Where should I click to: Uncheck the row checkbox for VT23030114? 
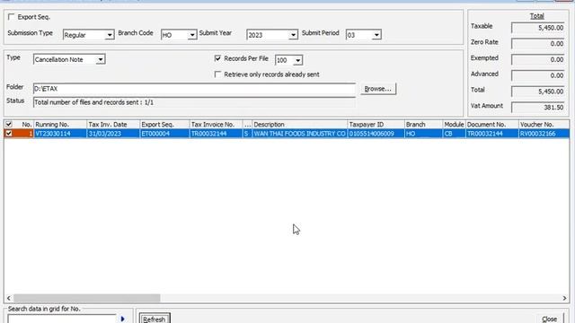point(9,134)
